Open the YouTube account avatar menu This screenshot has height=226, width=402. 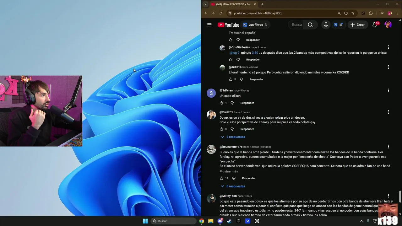(388, 25)
